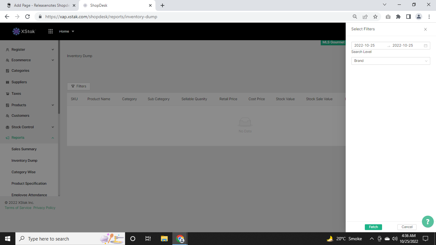Screen dimensions: 436x245
Task: Open the apps grid icon
Action: coord(50,31)
